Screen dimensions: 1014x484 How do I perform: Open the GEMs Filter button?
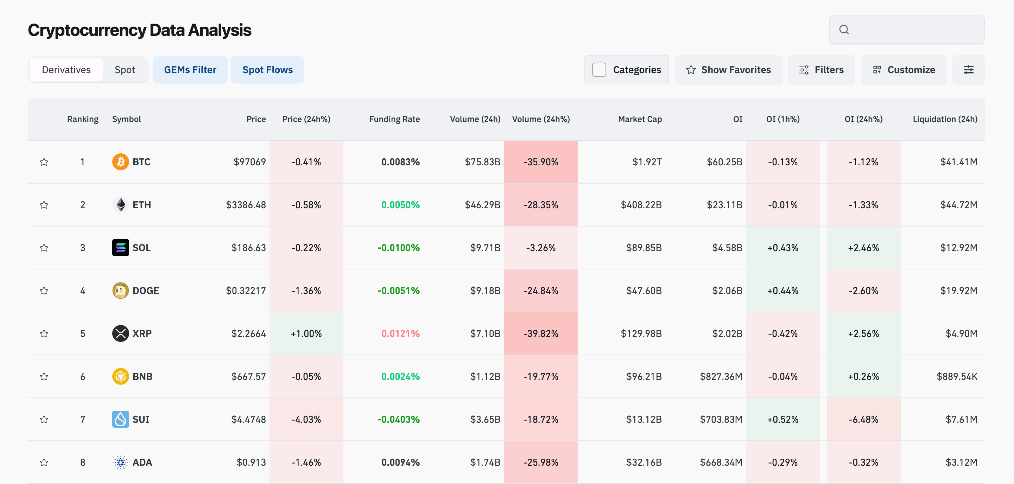(190, 70)
